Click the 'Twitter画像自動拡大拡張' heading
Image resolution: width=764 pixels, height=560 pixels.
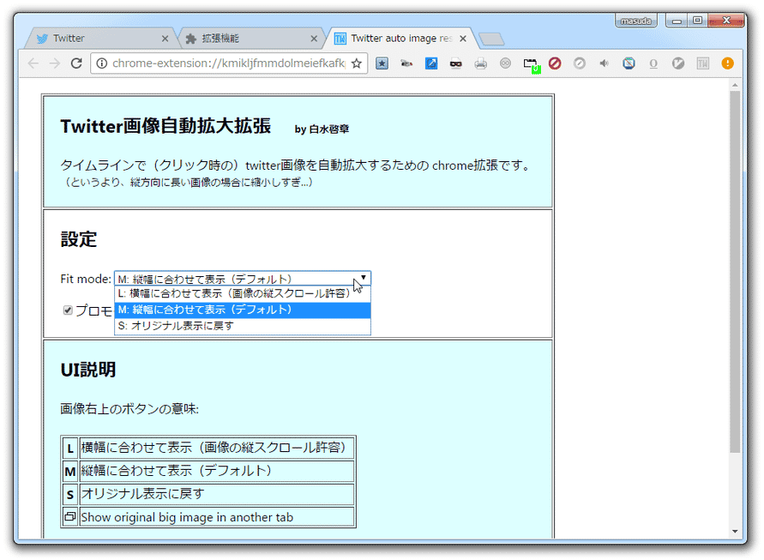[165, 126]
